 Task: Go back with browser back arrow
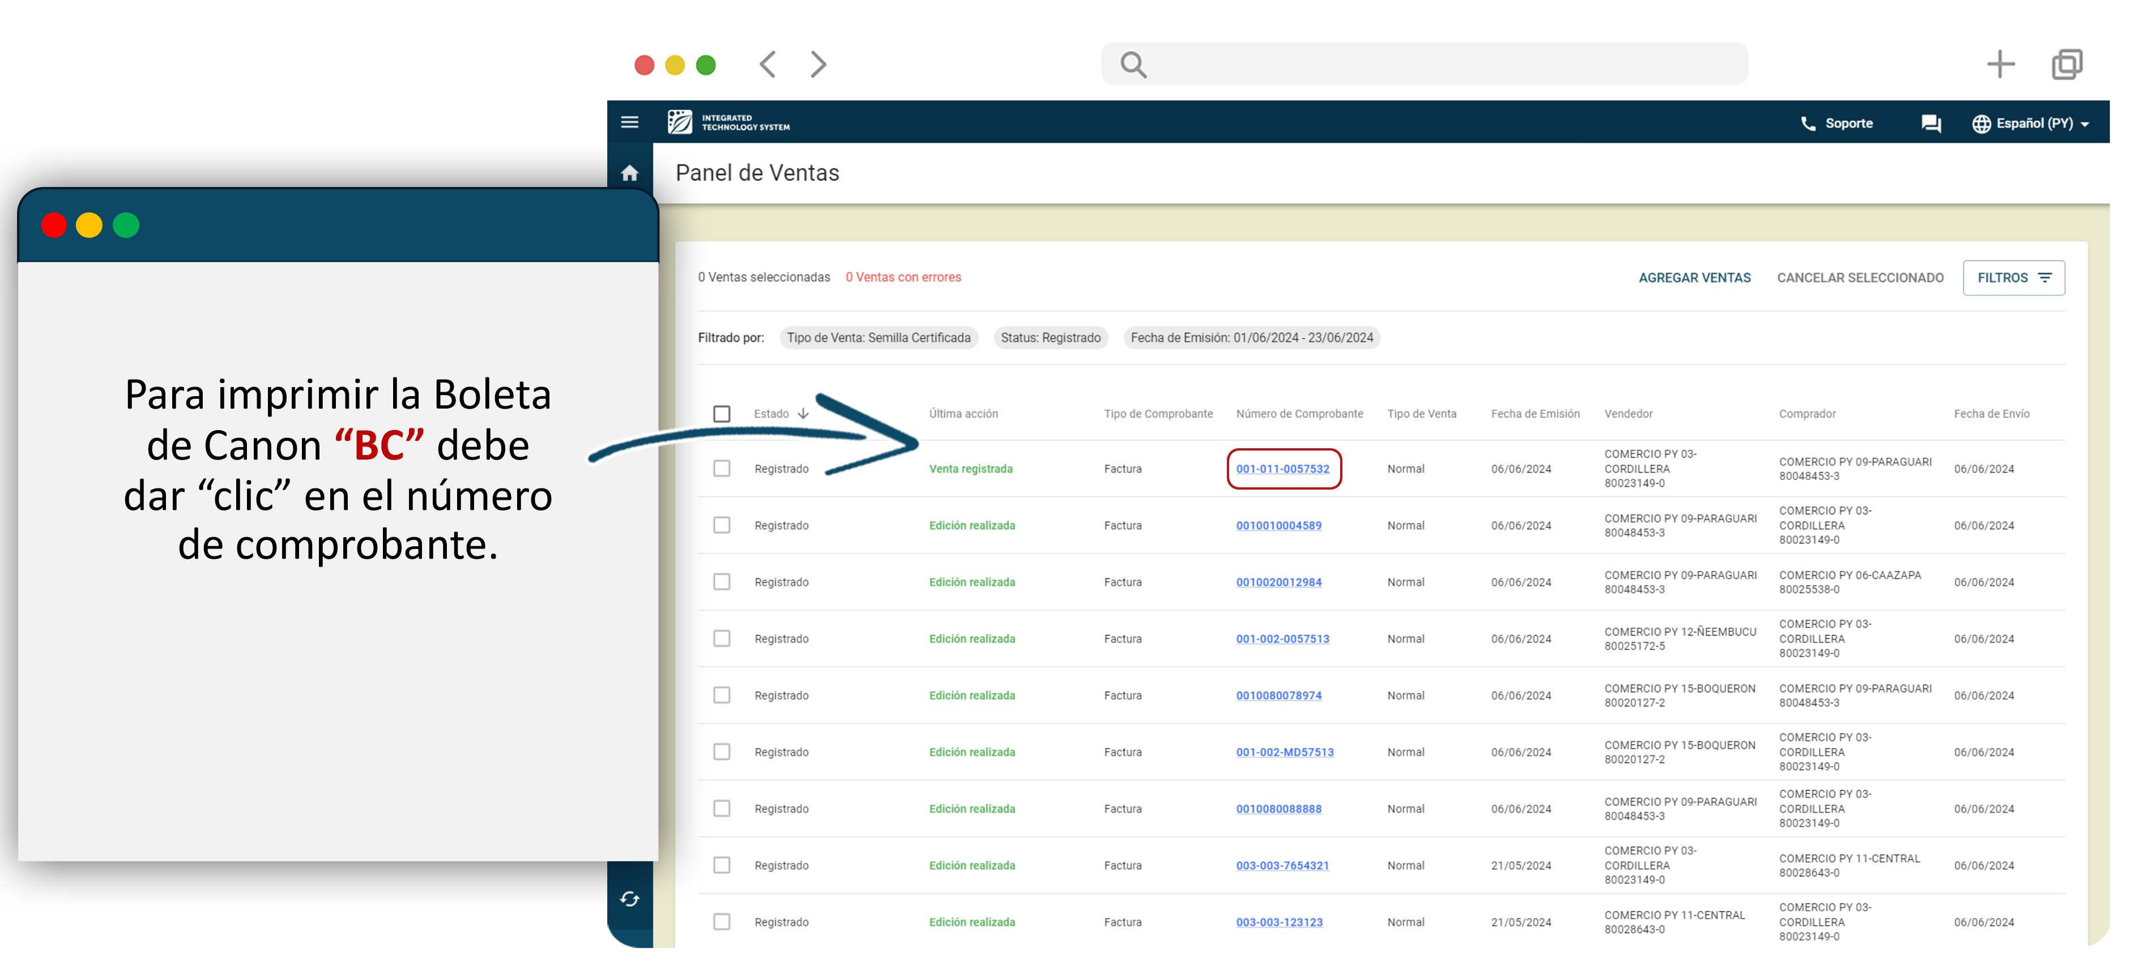point(767,64)
